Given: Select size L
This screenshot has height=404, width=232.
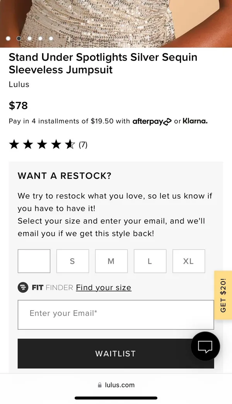Looking at the screenshot, I should (x=150, y=261).
